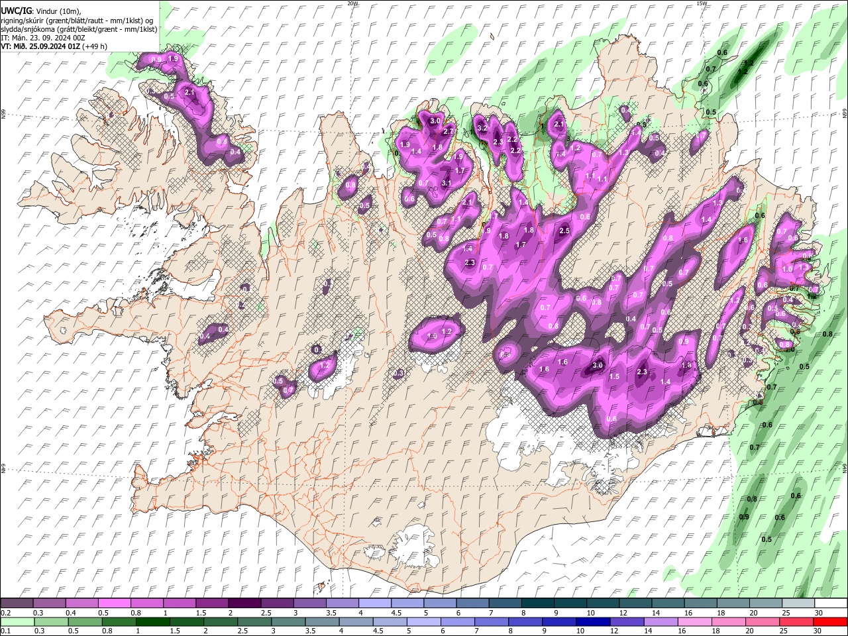Click the VT: Mið. 25.09.2024 01Z (+49 h) line
Image resolution: width=848 pixels, height=636 pixels.
coord(54,46)
